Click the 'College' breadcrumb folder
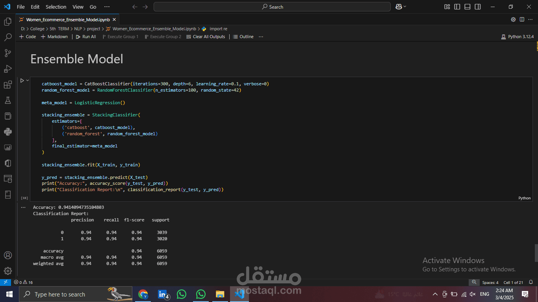The width and height of the screenshot is (538, 302). [37, 29]
